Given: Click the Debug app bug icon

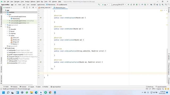Looking at the screenshot, I should point(137,5).
